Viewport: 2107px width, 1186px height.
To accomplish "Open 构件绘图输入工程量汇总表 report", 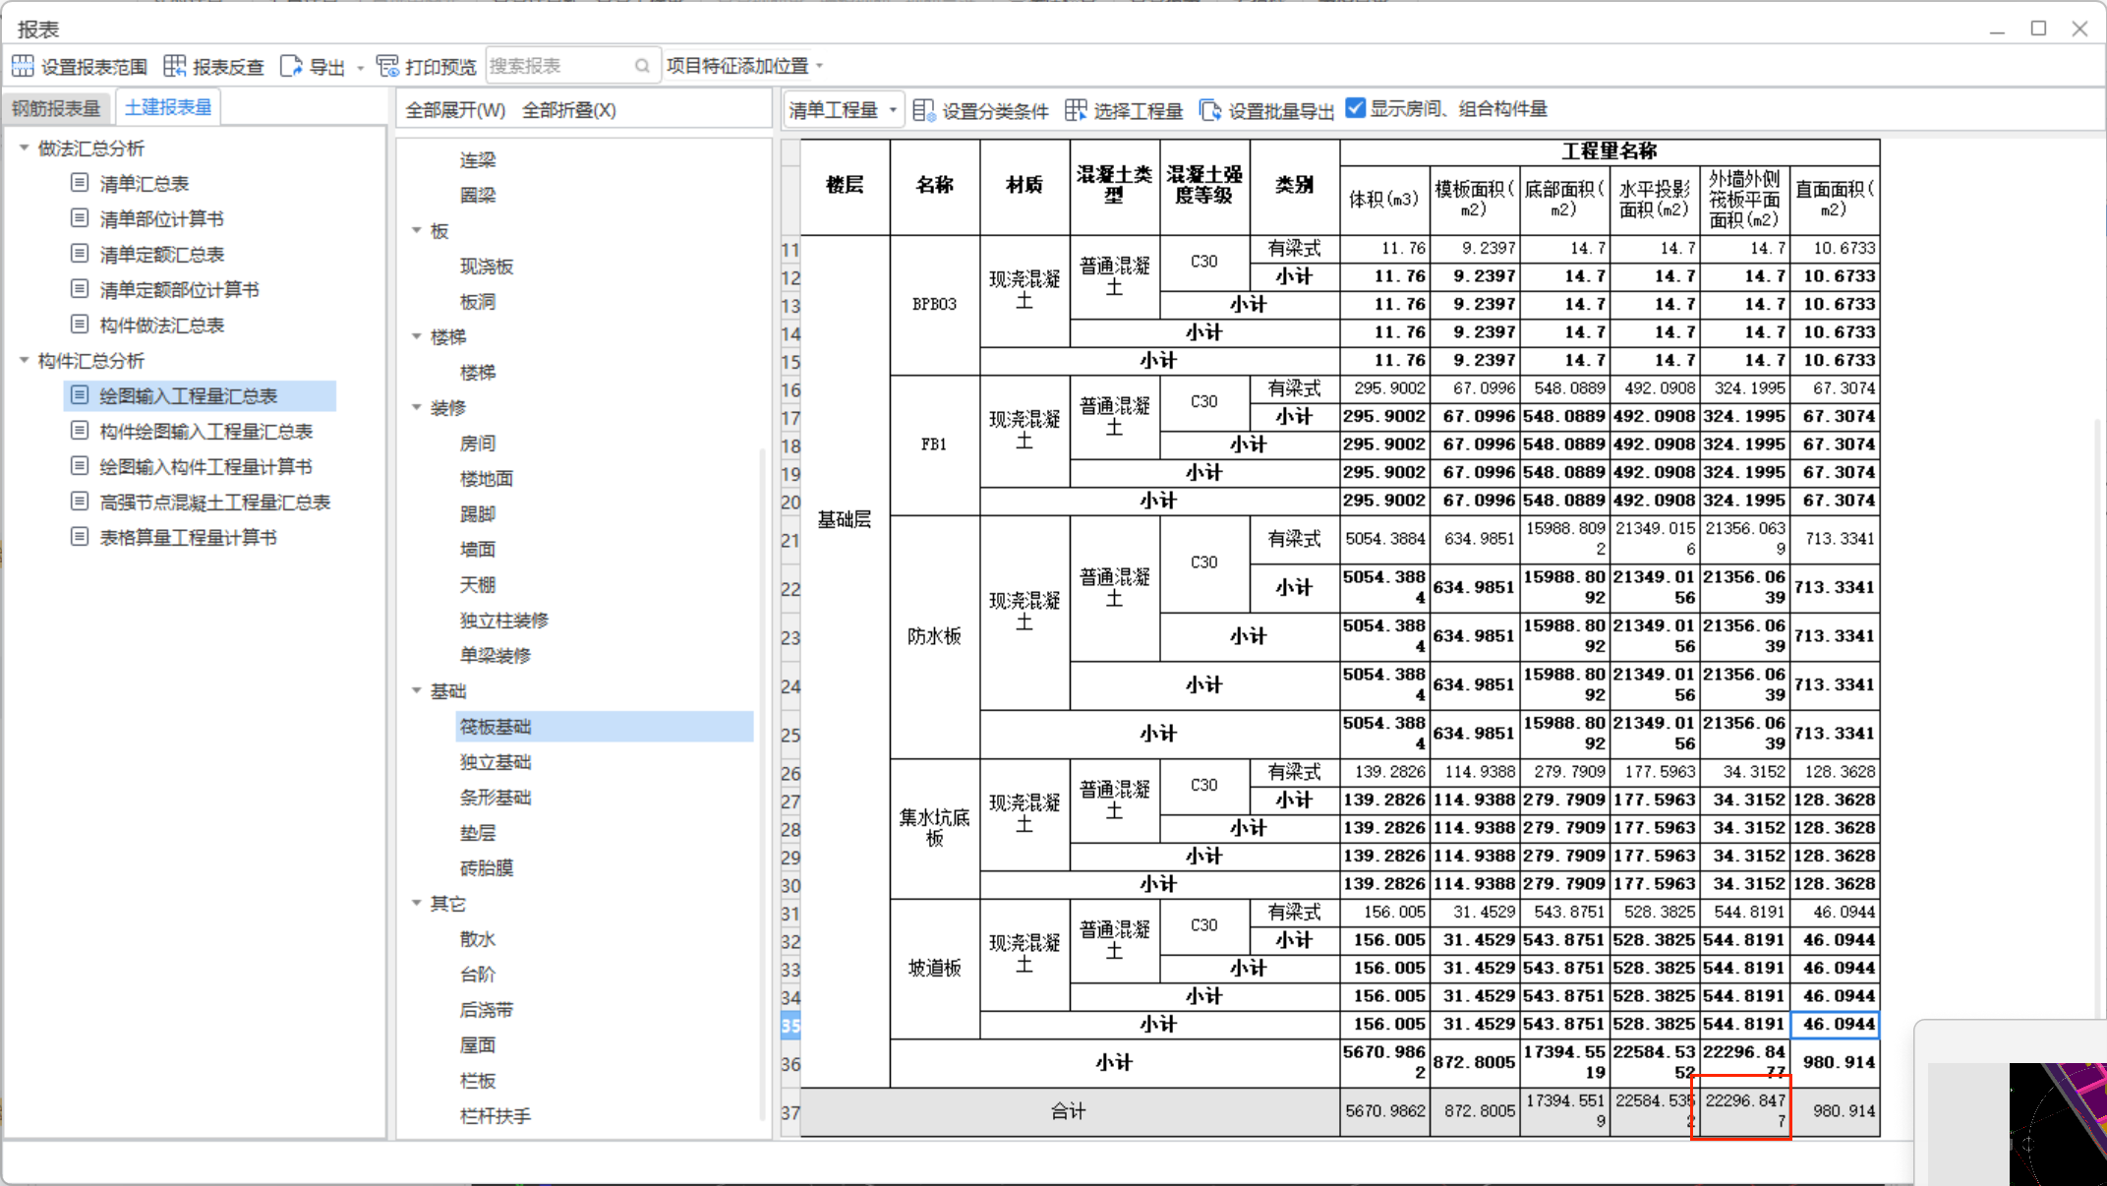I will pos(205,431).
